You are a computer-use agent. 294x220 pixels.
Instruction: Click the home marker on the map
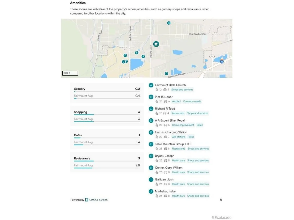[156, 44]
